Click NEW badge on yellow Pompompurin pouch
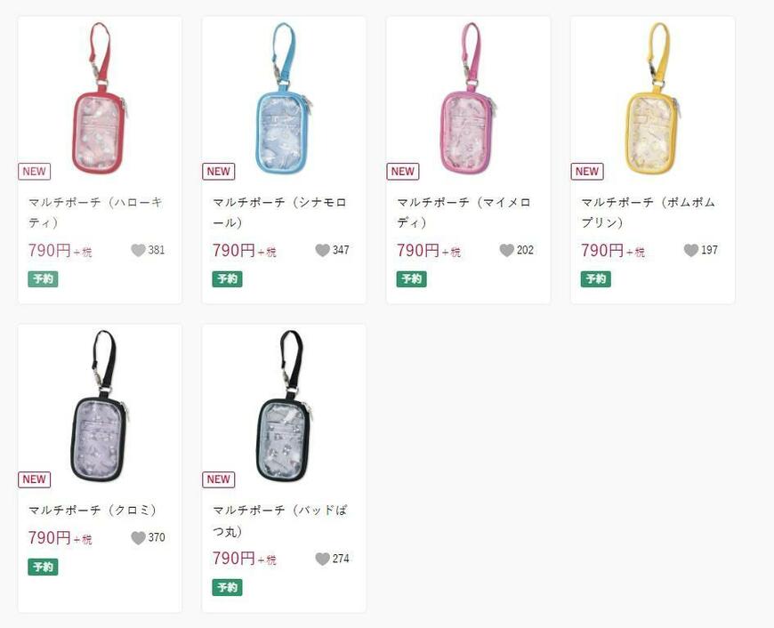The image size is (774, 628). click(x=587, y=172)
